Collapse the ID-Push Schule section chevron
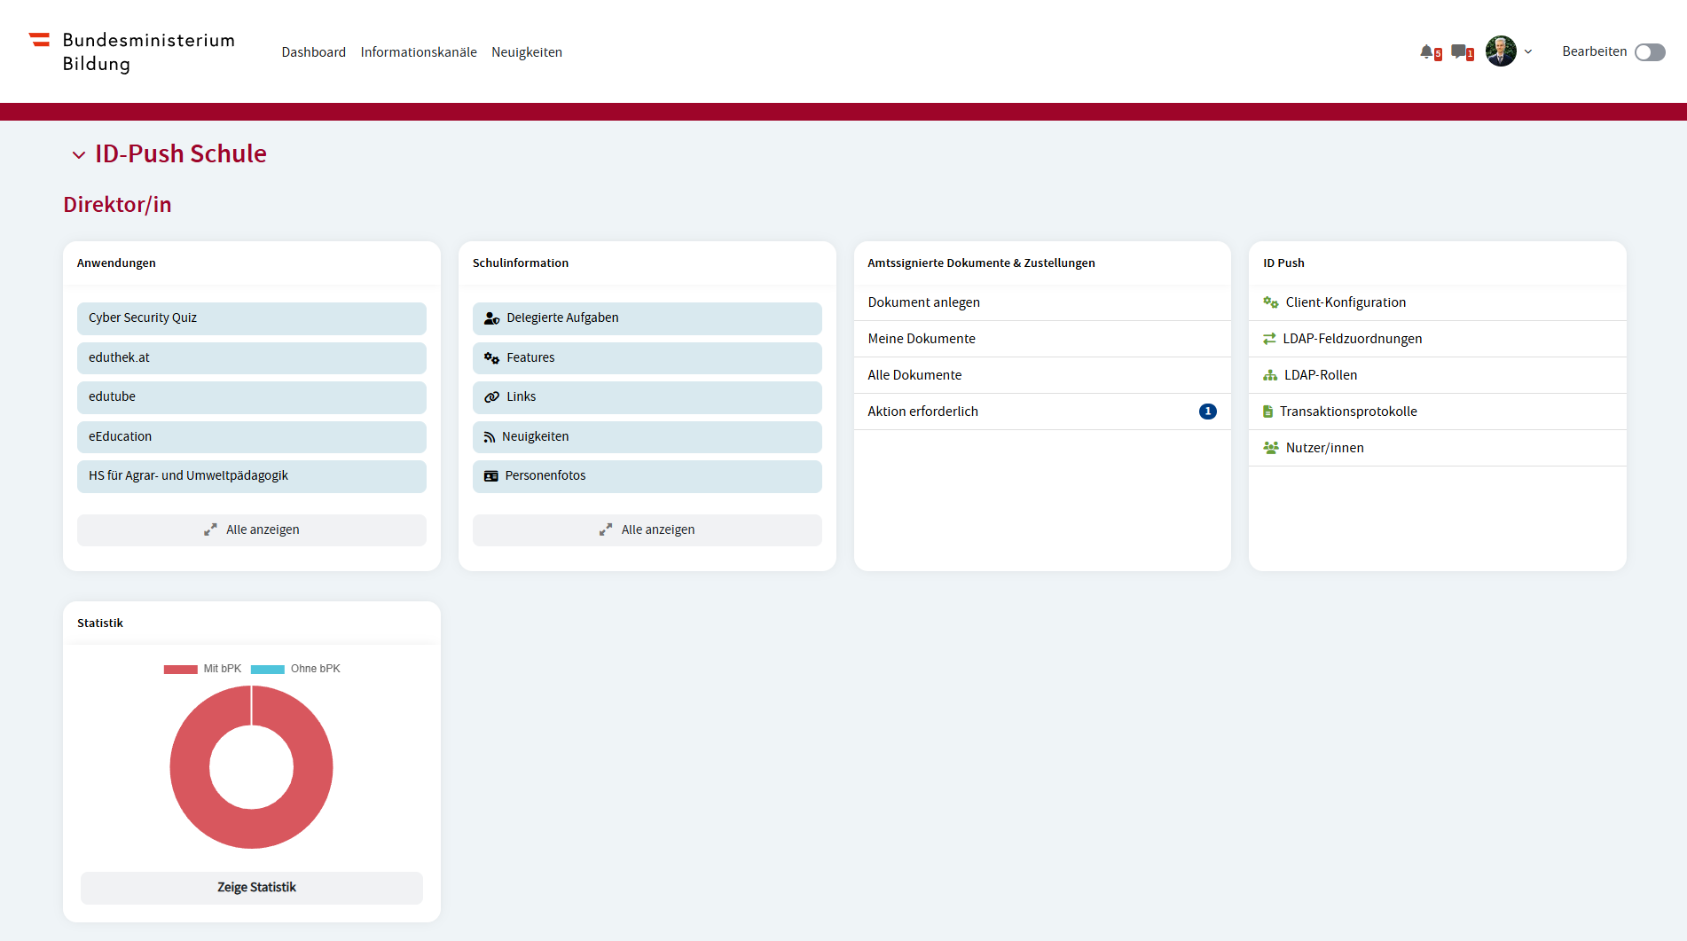 [x=79, y=155]
